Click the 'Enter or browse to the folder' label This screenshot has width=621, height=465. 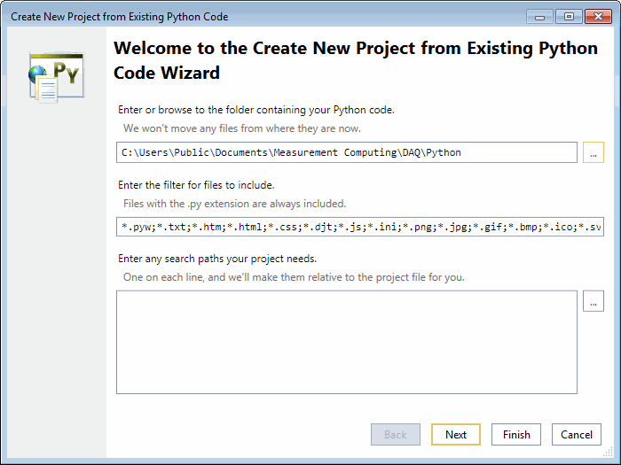coord(256,110)
